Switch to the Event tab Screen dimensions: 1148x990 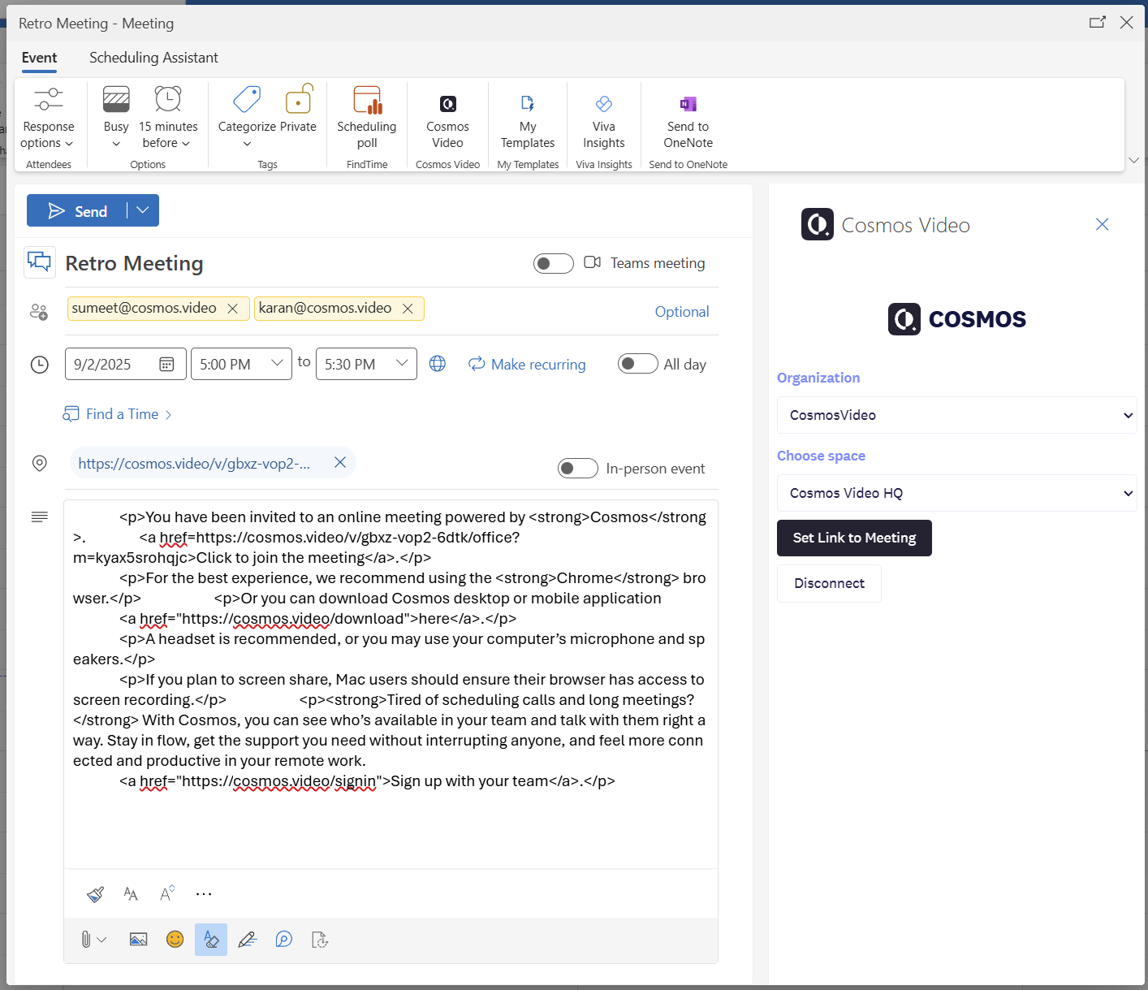39,58
